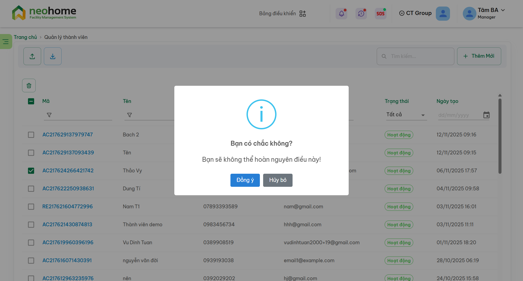Click the trash delete icon
The height and width of the screenshot is (281, 523).
pos(29,86)
